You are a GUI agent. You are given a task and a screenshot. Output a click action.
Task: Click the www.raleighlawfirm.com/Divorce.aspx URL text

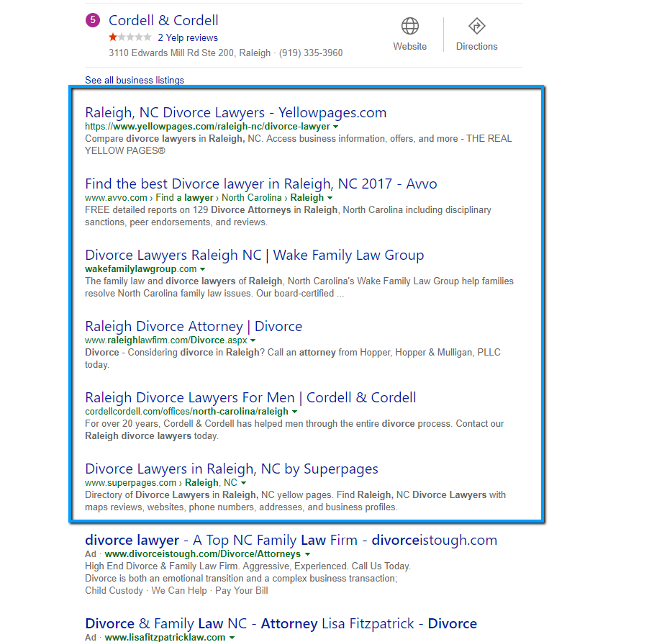point(166,340)
